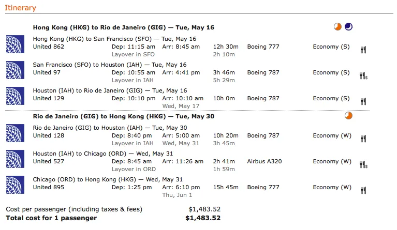This screenshot has width=397, height=230.
Task: Click the meal icon for United 862
Action: [363, 50]
